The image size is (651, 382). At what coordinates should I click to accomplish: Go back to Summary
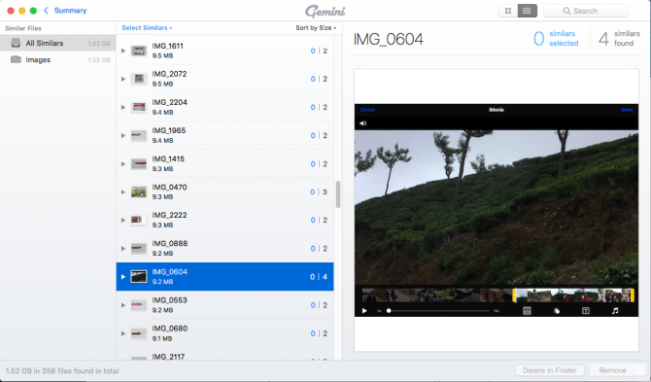(65, 11)
